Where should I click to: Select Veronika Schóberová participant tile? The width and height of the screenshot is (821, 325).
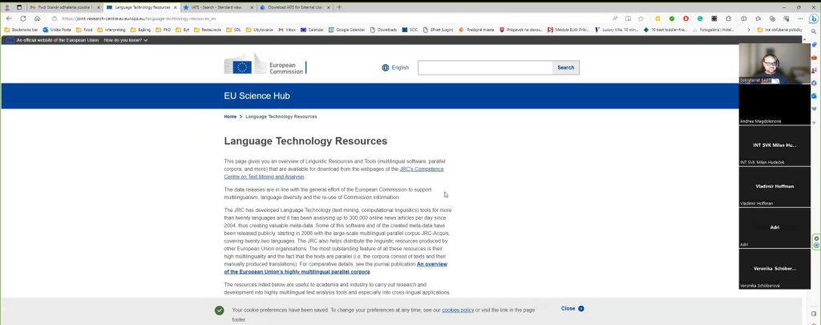[x=774, y=269]
